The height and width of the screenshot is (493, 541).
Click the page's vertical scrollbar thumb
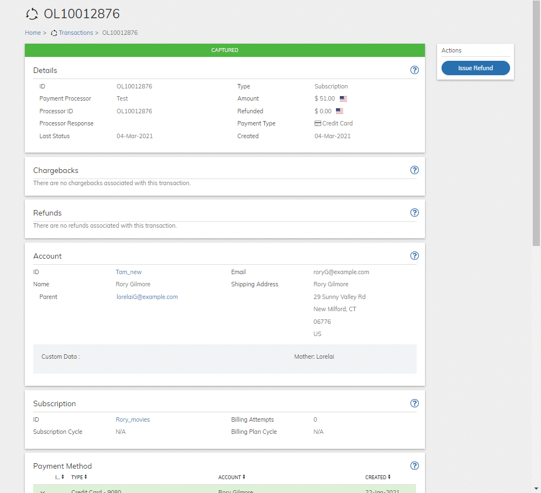pos(536,123)
